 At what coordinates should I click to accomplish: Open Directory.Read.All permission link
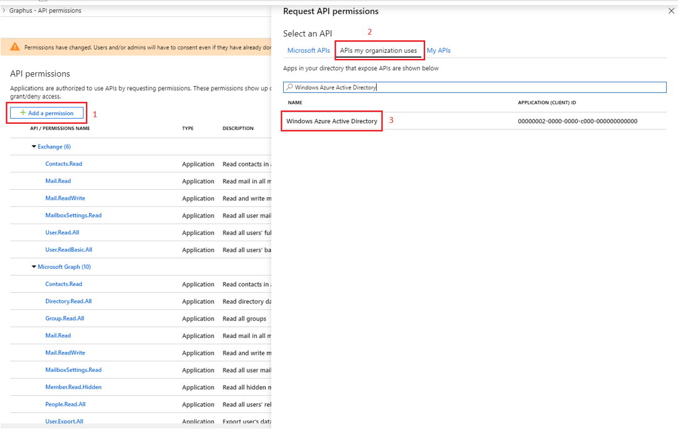point(68,301)
